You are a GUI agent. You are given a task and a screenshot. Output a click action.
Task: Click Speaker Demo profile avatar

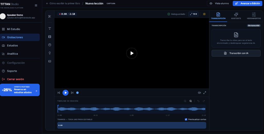click(3, 16)
